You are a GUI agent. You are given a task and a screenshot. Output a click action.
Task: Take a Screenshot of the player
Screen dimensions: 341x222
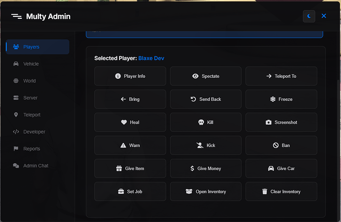[281, 122]
